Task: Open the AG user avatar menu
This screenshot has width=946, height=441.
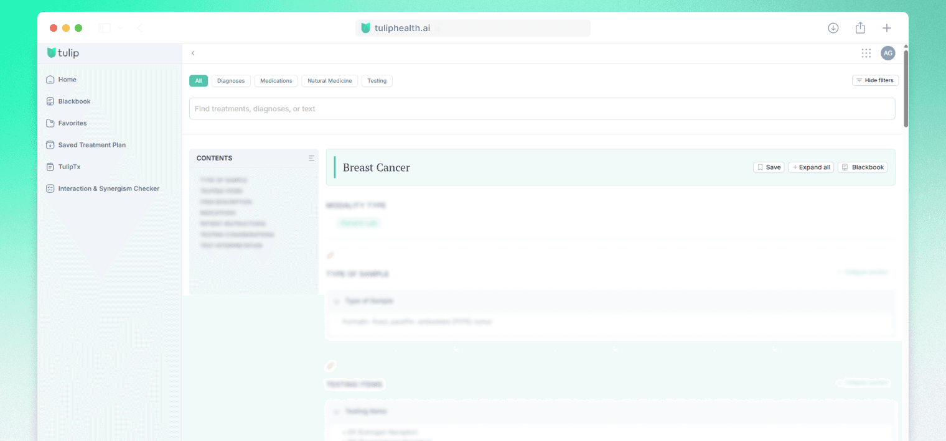Action: [888, 53]
